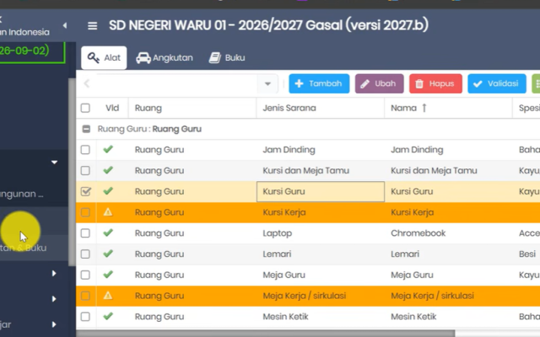Click the green date box ending 26-09-02

click(32, 52)
